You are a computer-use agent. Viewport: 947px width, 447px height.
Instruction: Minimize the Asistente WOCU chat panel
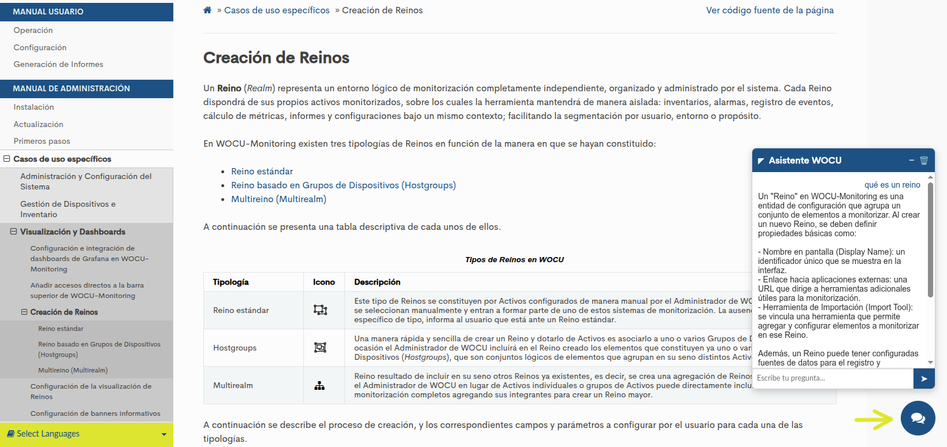point(912,160)
